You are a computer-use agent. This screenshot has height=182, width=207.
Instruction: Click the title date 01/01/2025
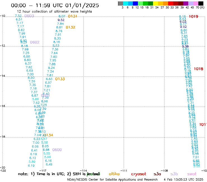pos(82,5)
